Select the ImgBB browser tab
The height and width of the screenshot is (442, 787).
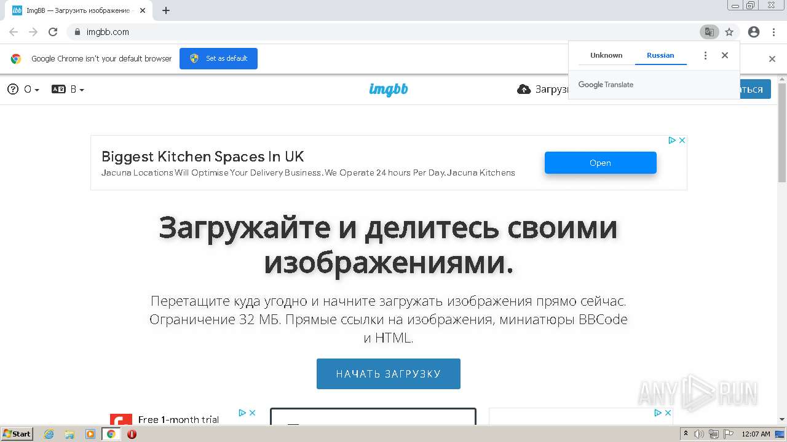(77, 10)
